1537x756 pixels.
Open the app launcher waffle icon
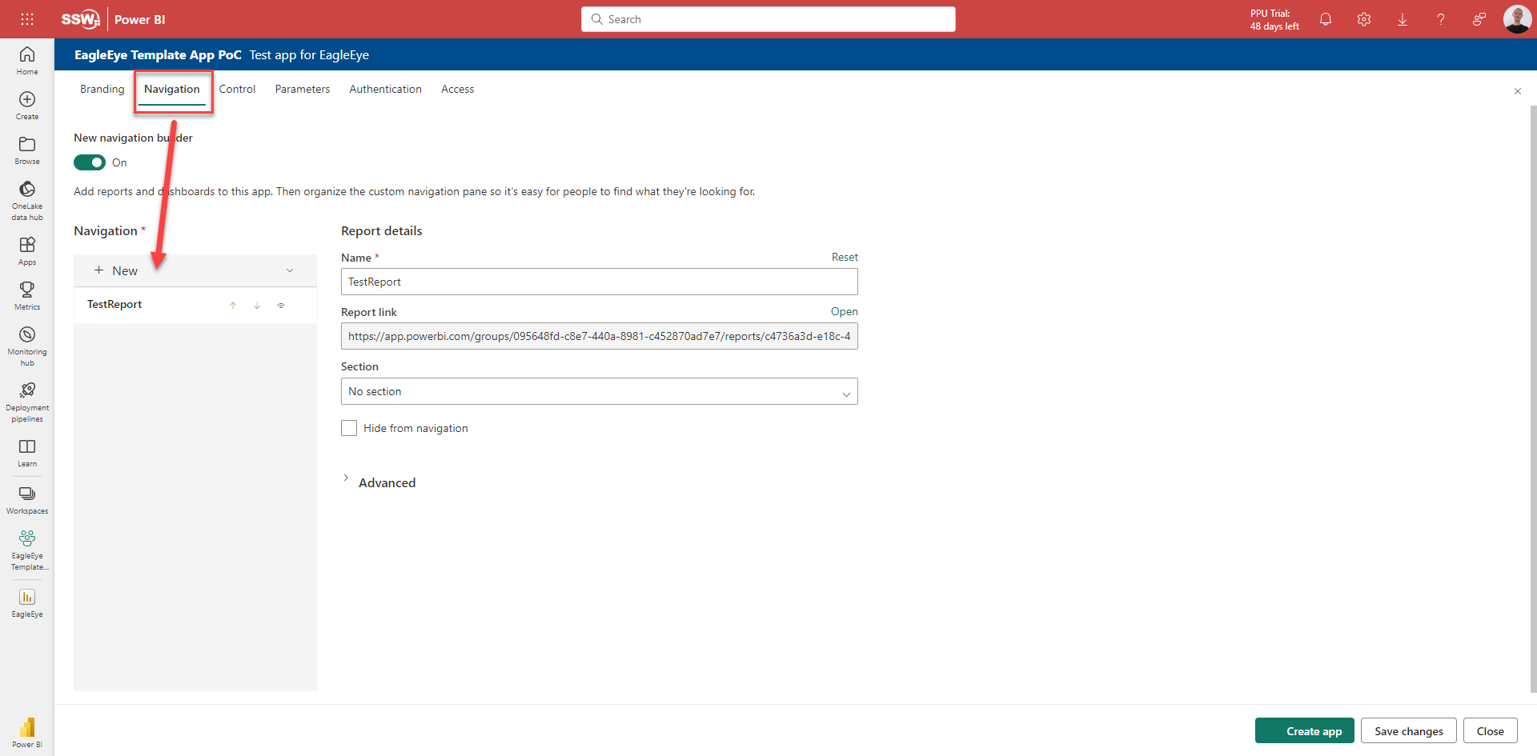27,19
